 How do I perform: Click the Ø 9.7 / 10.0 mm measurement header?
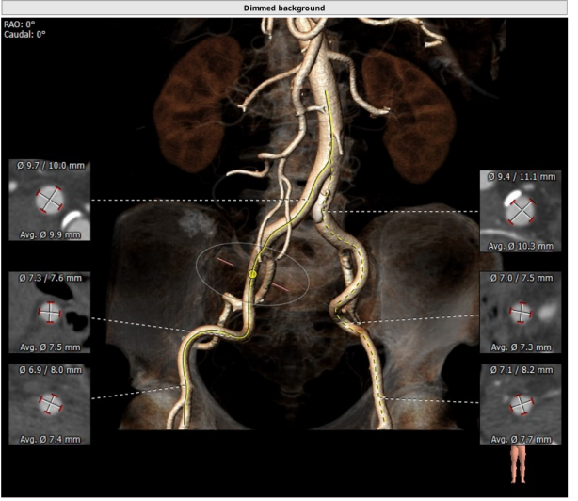[49, 166]
